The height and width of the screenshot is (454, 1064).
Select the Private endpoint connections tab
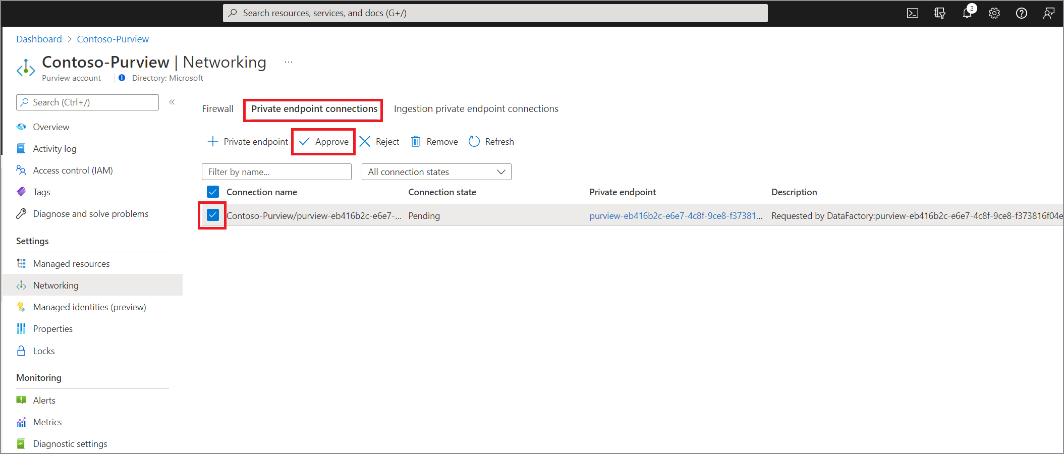314,108
